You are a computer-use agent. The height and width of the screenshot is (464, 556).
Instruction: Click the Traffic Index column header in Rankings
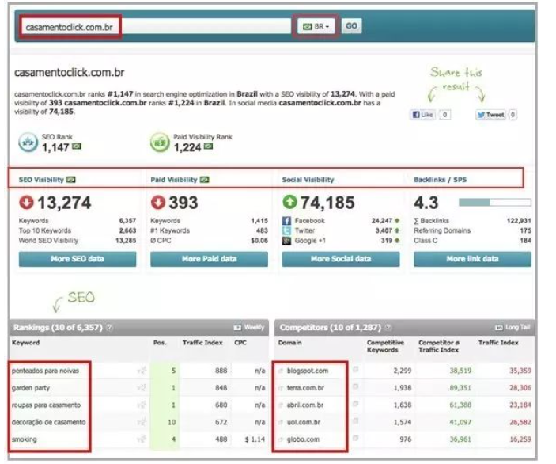[x=202, y=343]
